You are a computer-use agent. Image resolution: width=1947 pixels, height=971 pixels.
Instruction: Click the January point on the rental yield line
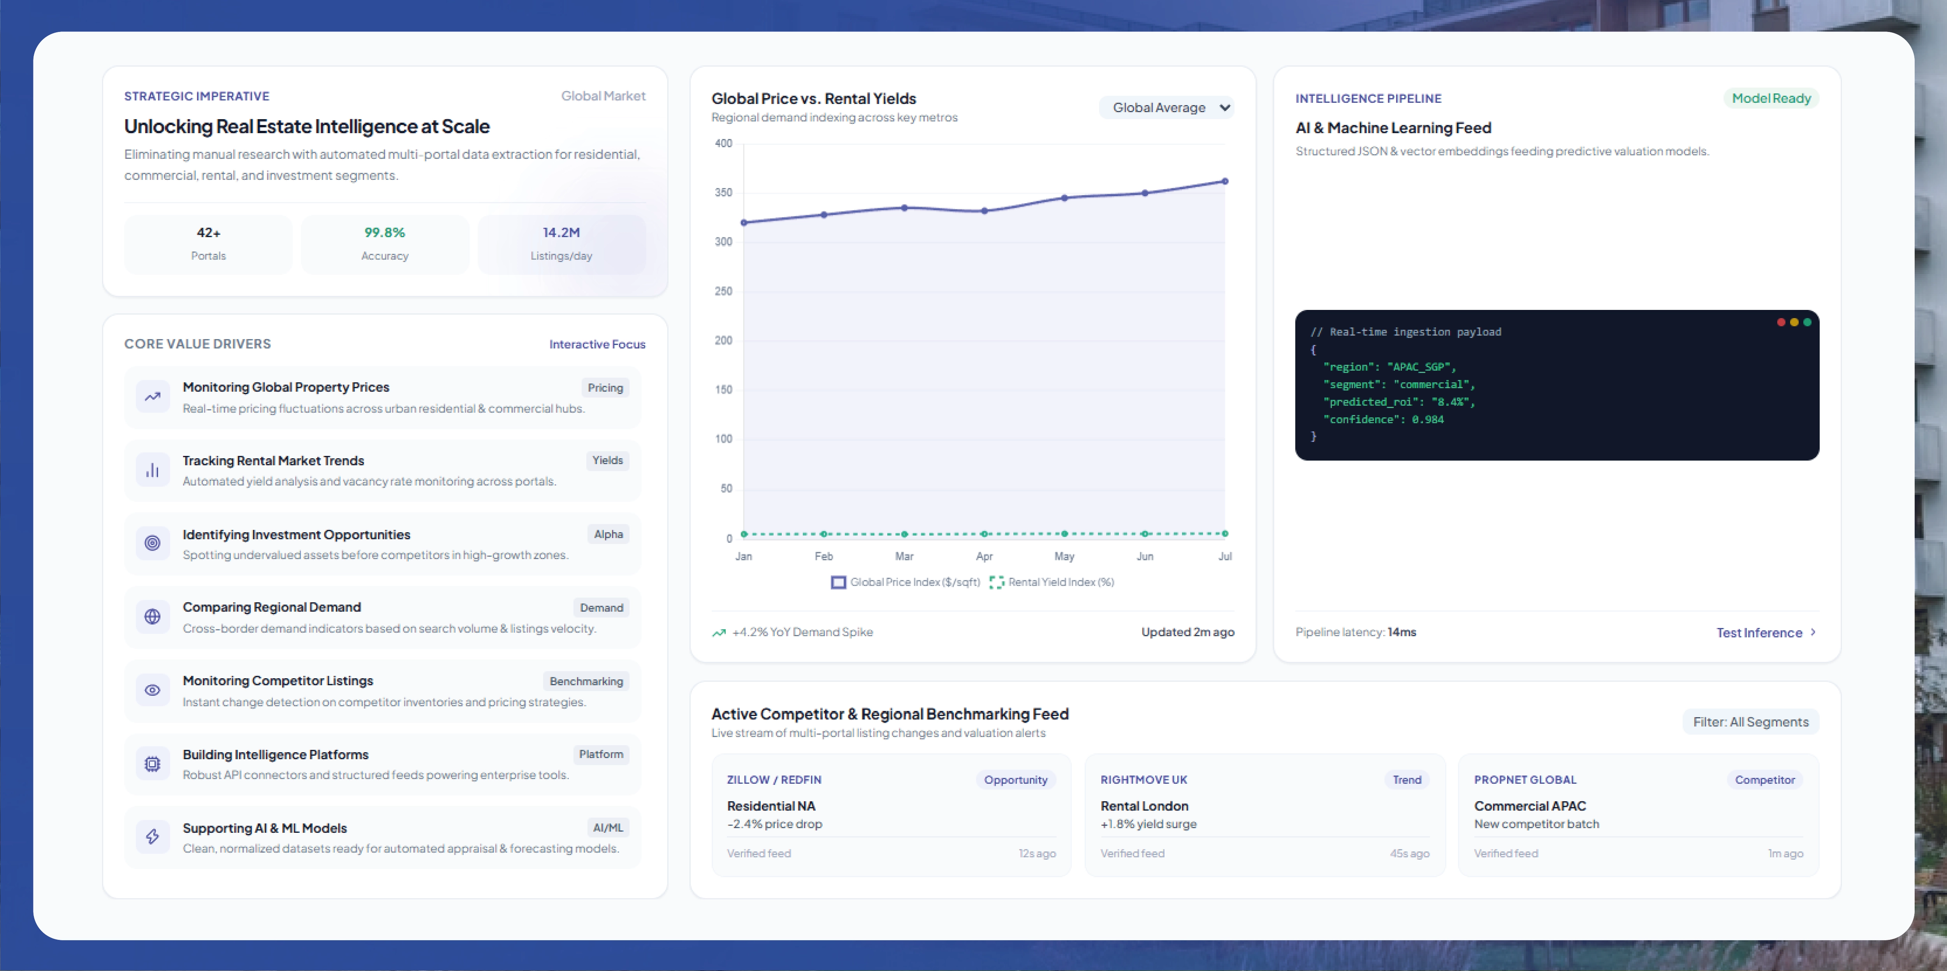tap(744, 534)
